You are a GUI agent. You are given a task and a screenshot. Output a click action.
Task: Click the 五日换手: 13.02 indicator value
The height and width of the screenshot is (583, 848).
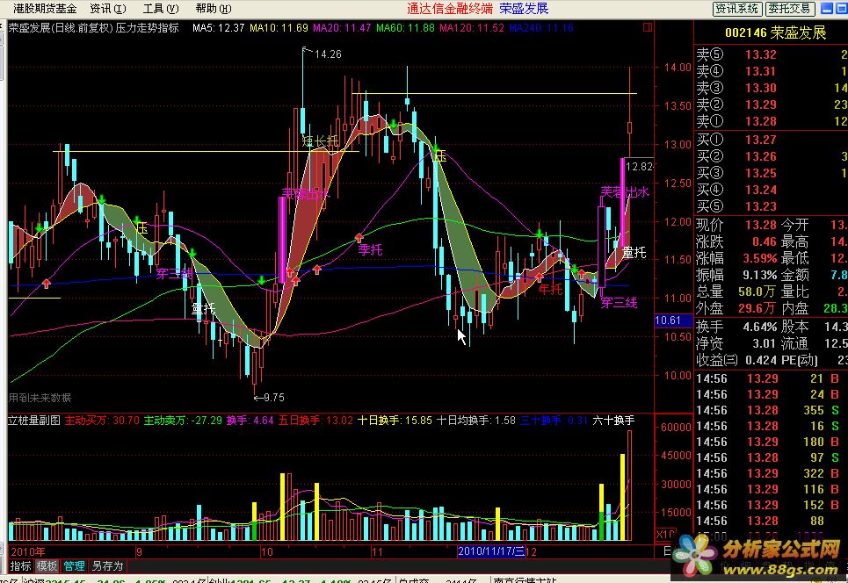pyautogui.click(x=315, y=421)
